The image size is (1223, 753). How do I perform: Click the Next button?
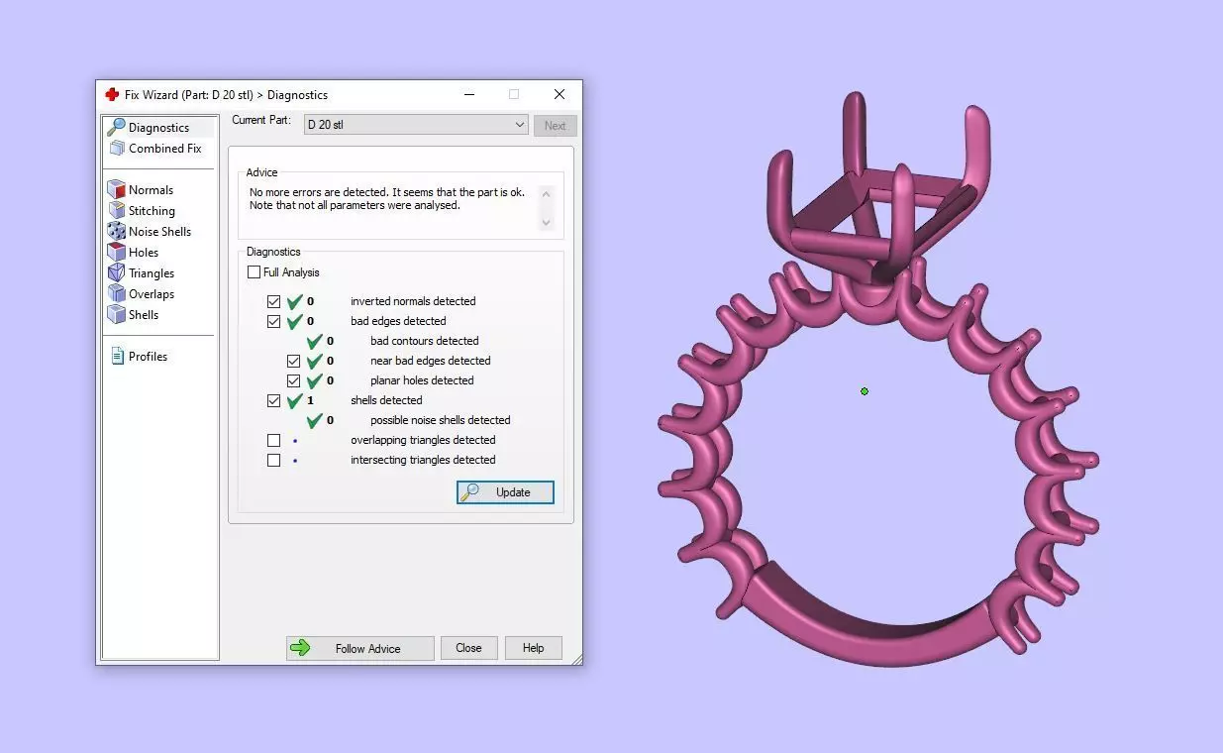tap(555, 126)
